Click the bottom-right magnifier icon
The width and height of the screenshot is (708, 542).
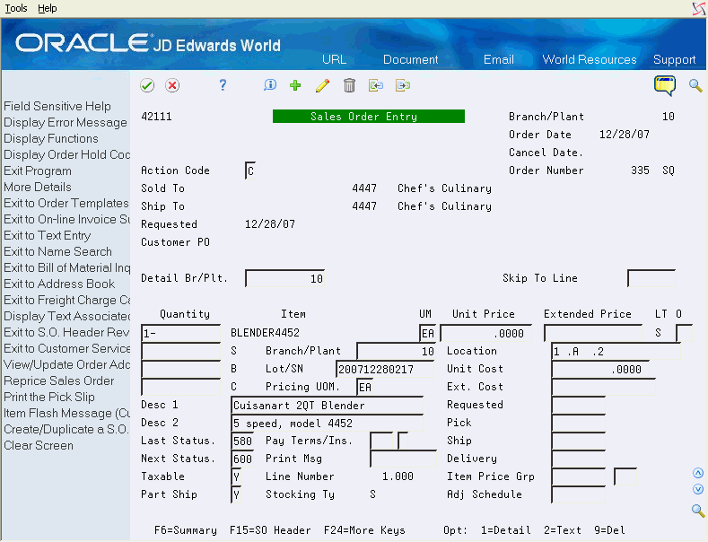tap(698, 511)
